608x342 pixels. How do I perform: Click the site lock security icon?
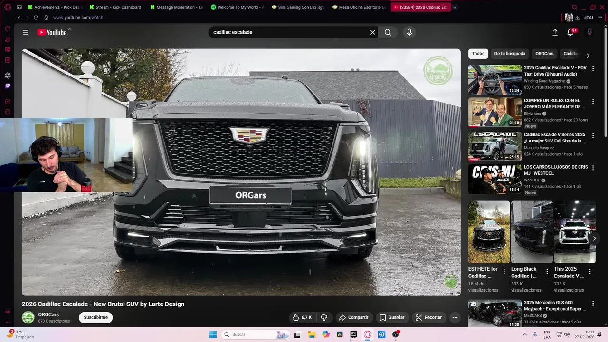pos(46,18)
